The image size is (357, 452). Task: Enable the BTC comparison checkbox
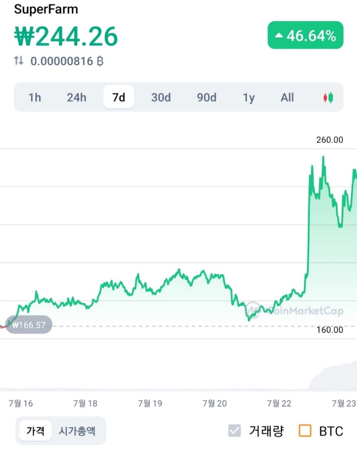click(x=305, y=431)
